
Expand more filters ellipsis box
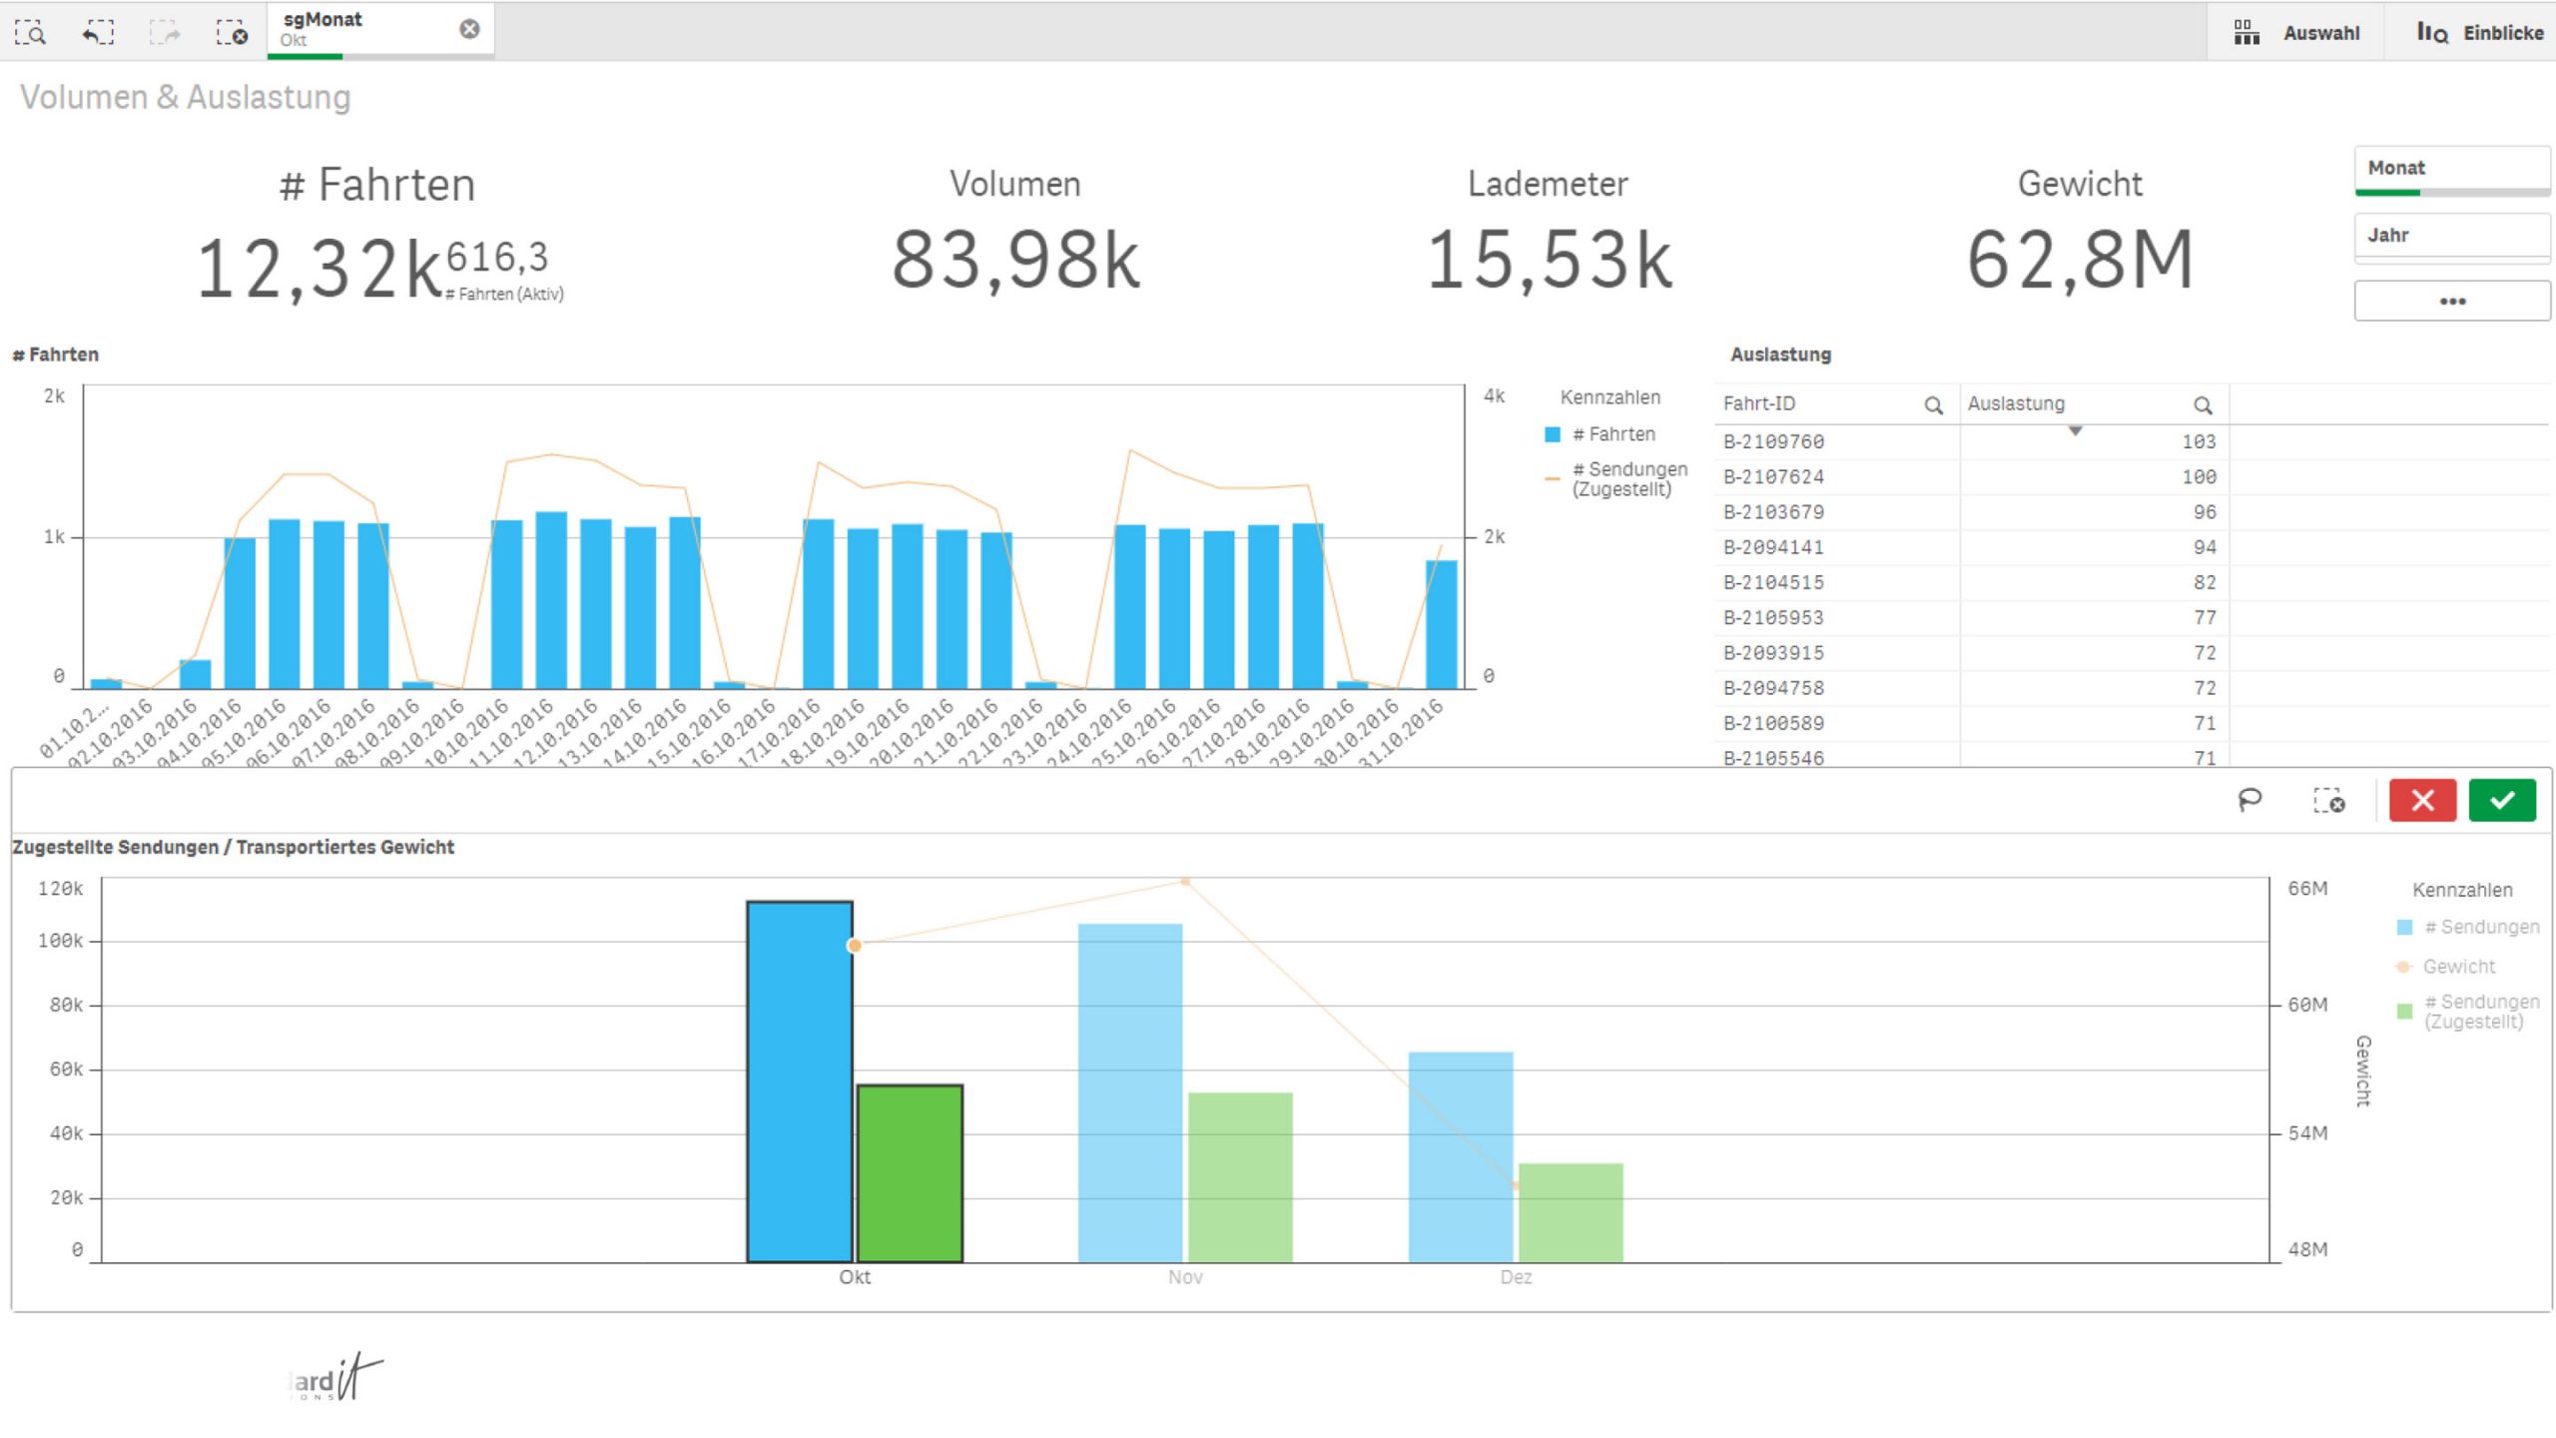coord(2451,301)
